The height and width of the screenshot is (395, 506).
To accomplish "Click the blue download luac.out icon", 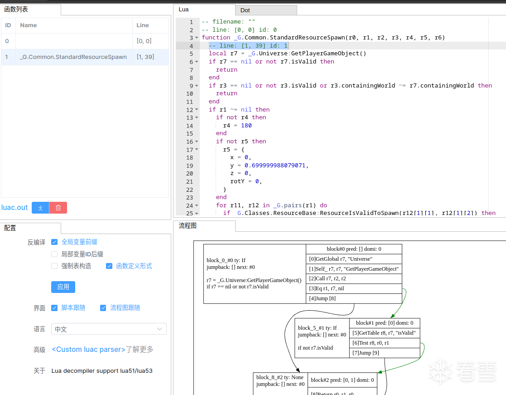I will 40,208.
